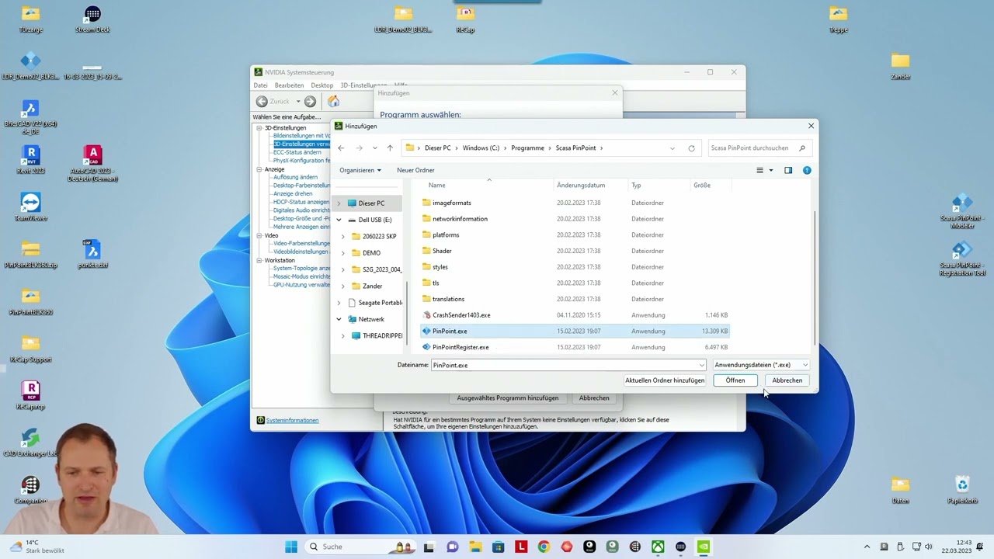Open the TeamViewer desktop shortcut
Viewport: 994px width, 559px height.
tap(30, 207)
